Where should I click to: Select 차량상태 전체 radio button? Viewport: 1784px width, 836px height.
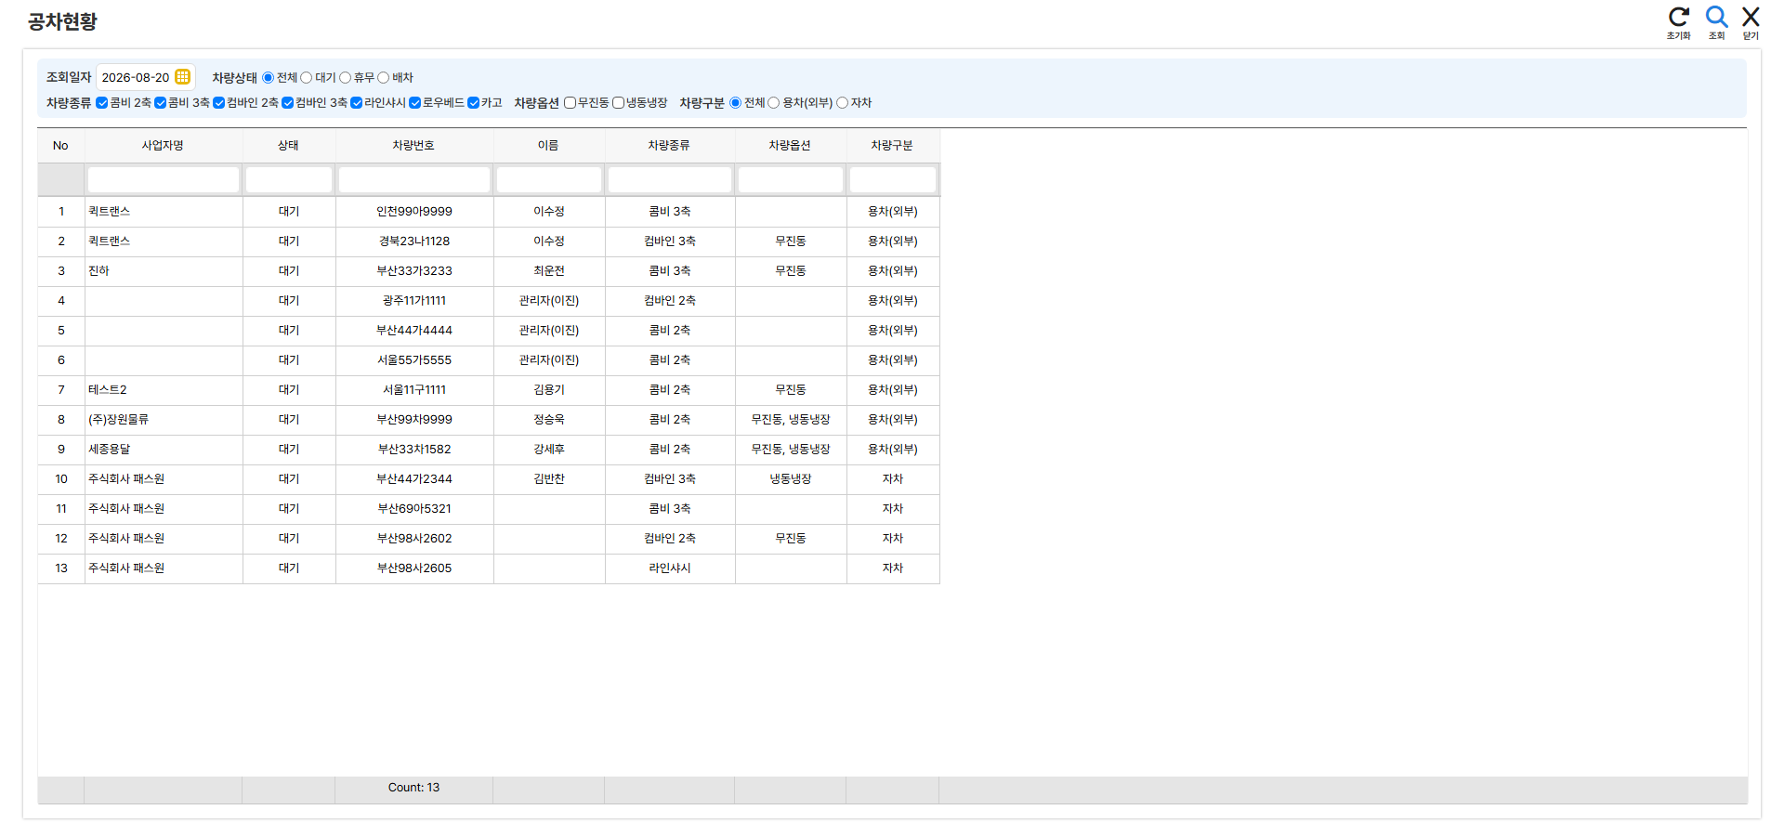(268, 78)
